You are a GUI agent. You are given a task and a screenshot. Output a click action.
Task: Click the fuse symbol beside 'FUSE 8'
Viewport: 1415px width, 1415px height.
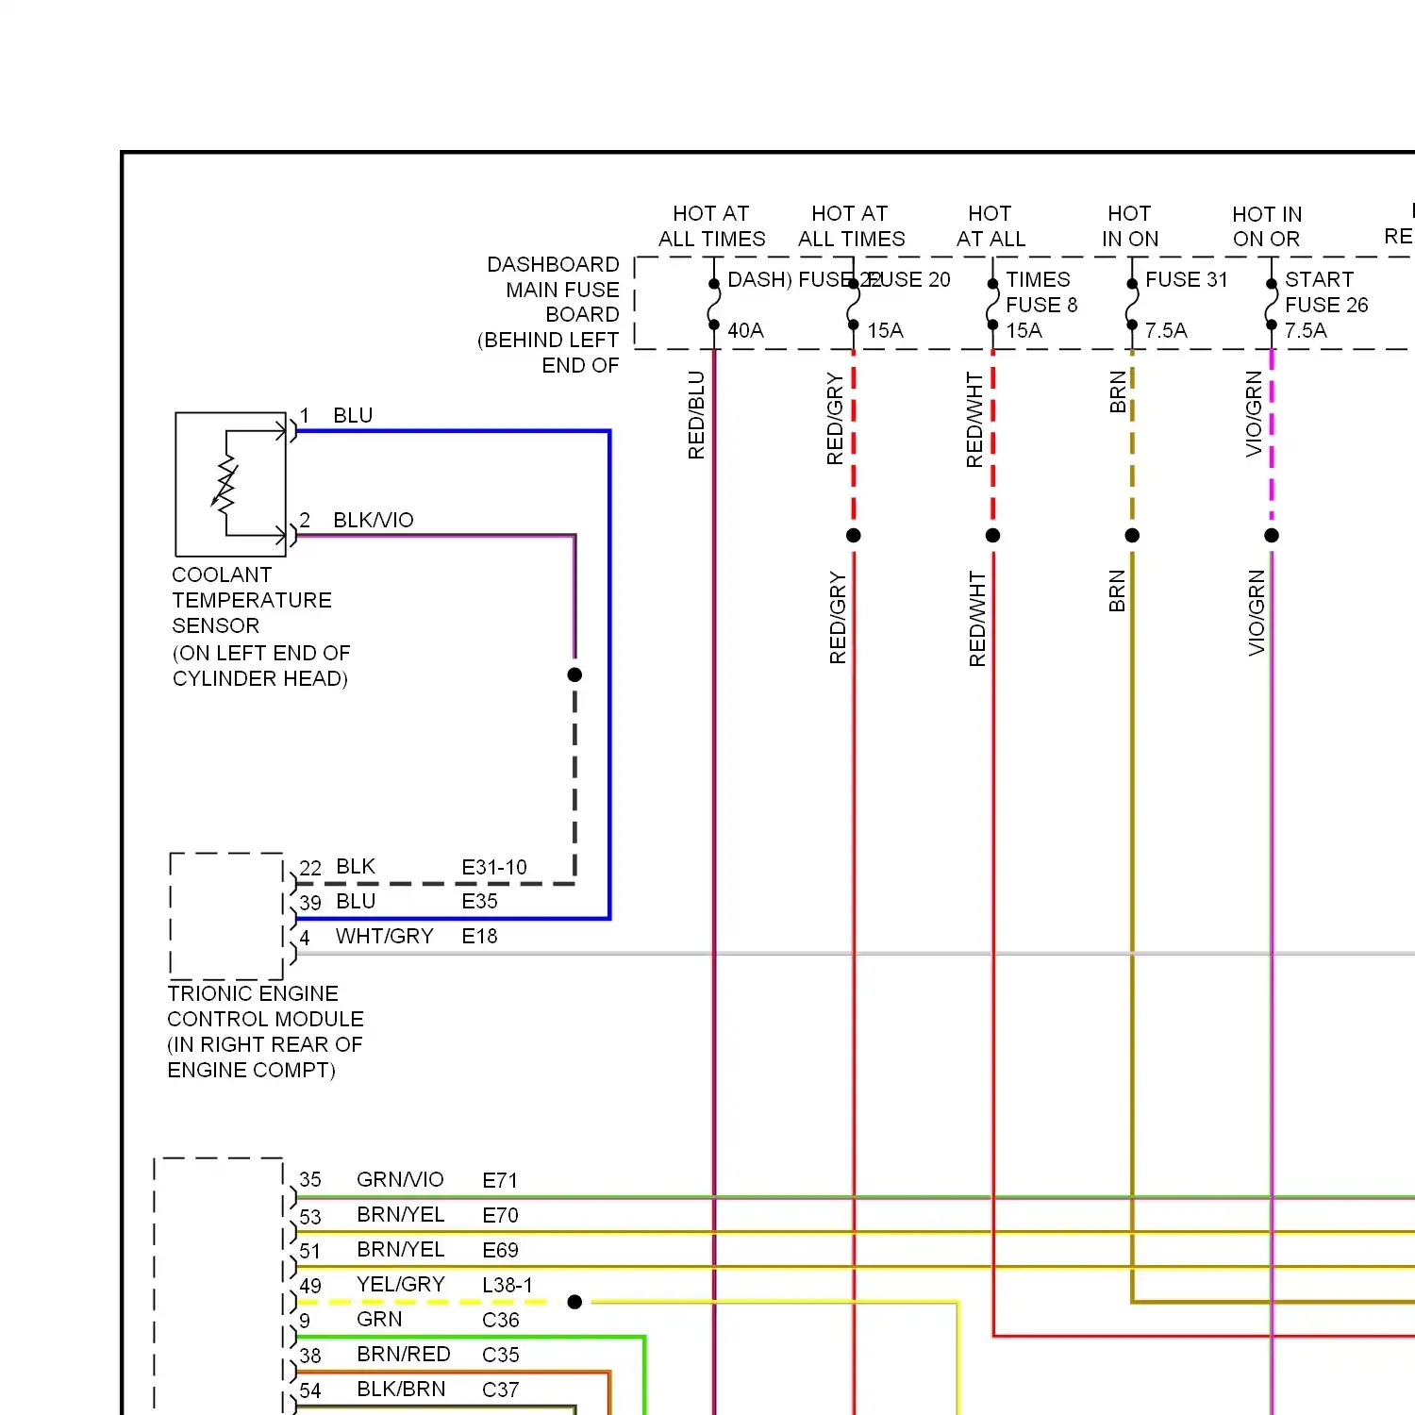[992, 304]
